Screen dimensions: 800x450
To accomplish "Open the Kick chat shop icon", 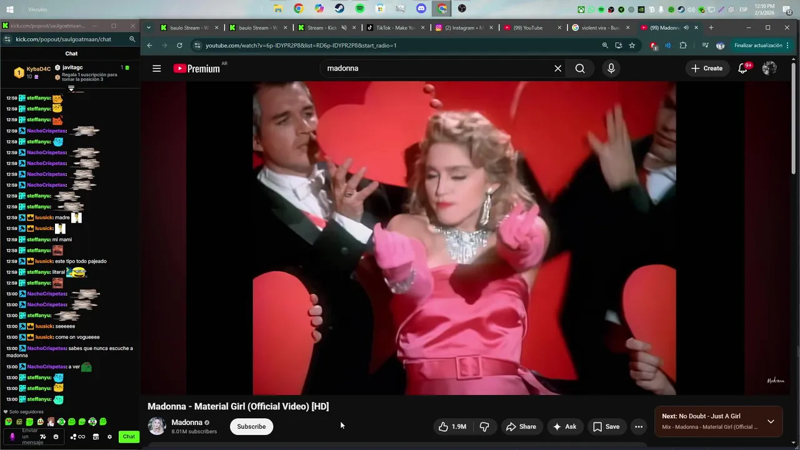I will point(96,437).
